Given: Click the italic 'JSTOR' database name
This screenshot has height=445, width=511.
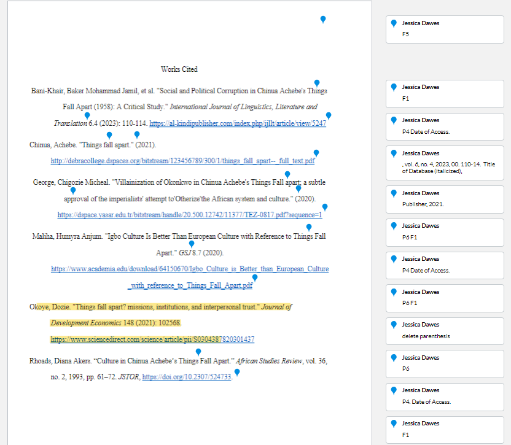Looking at the screenshot, I should 129,377.
